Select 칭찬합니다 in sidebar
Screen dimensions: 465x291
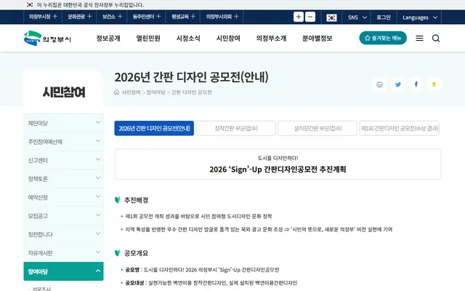click(x=40, y=234)
